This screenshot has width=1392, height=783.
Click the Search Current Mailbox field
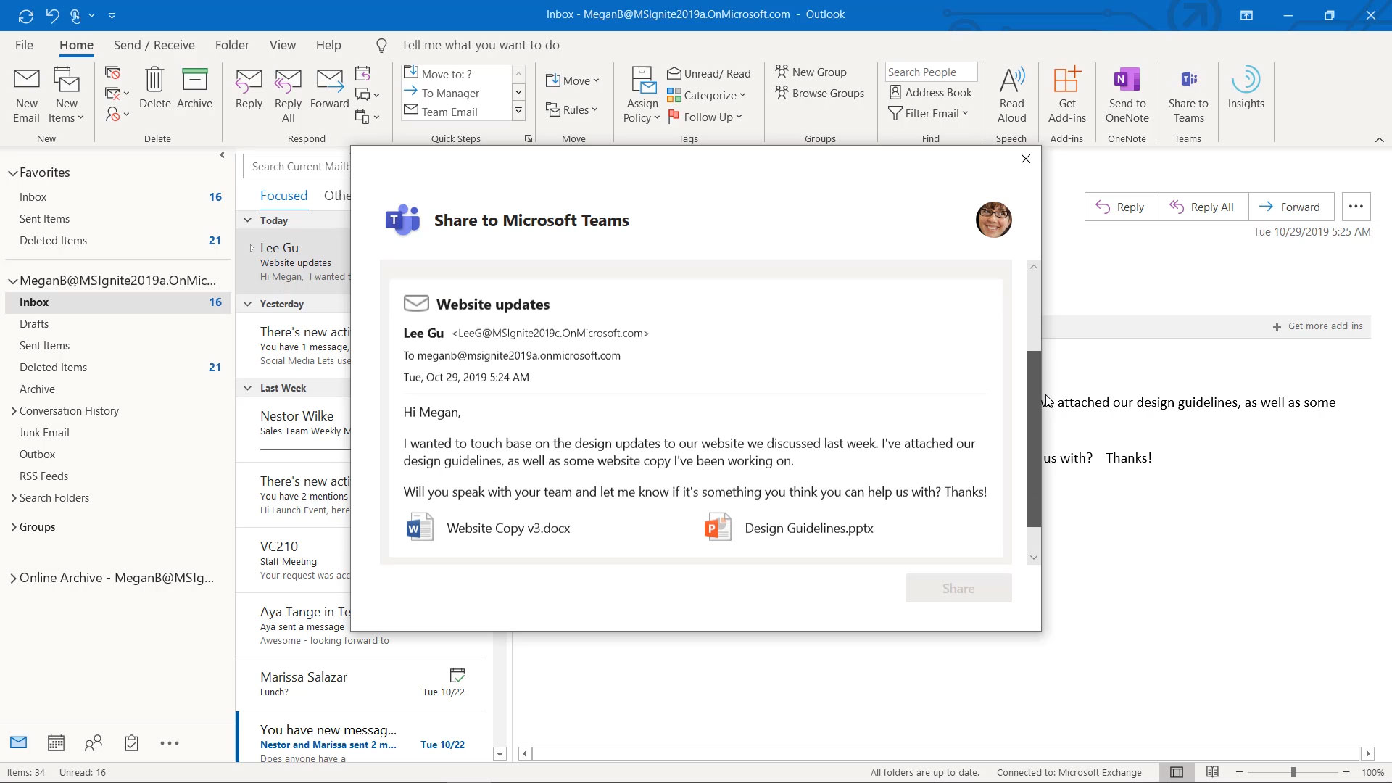(x=297, y=167)
